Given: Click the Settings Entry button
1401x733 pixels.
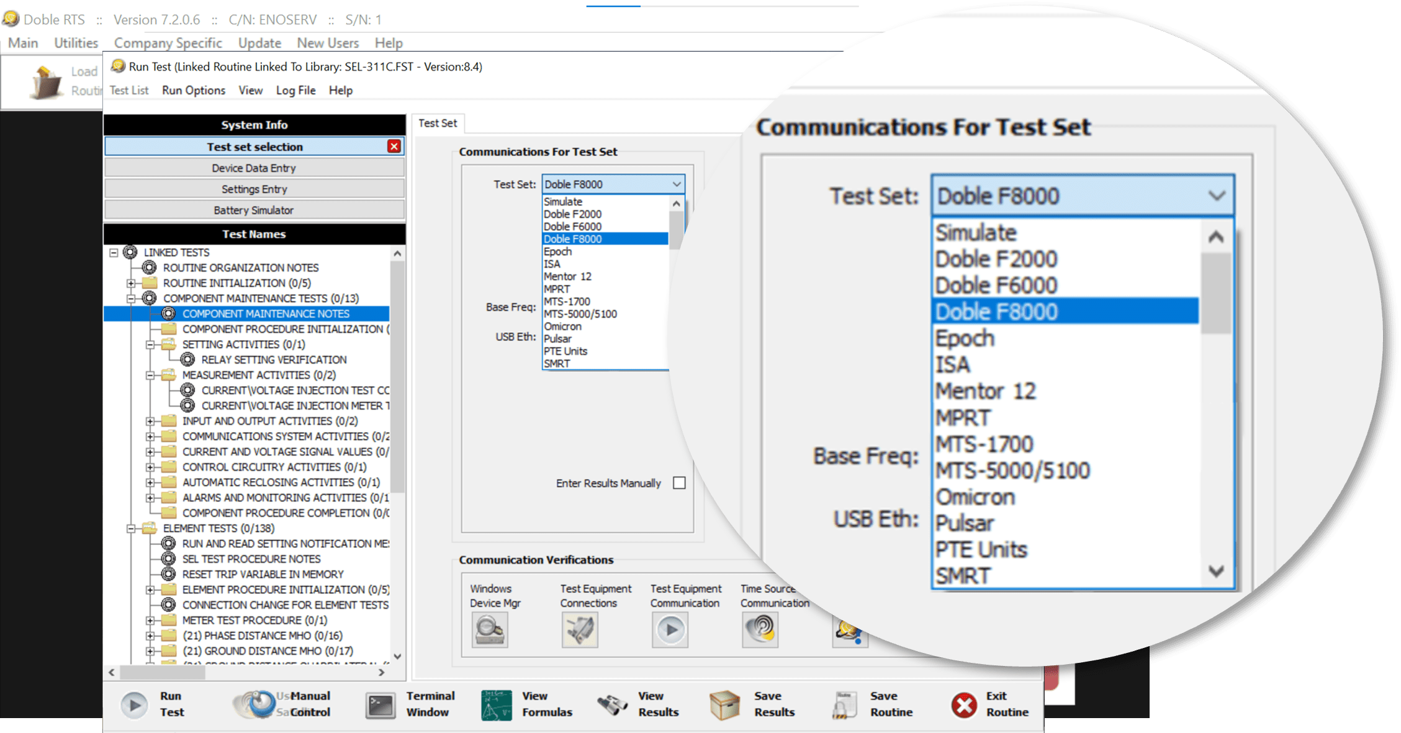Looking at the screenshot, I should tap(255, 189).
